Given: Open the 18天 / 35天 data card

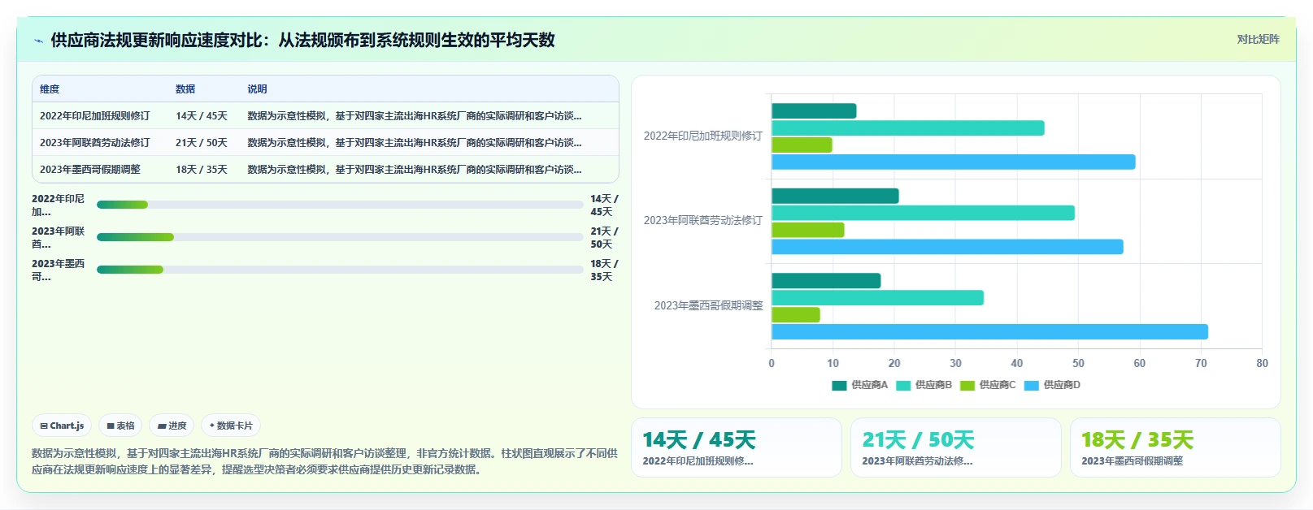Looking at the screenshot, I should [x=1176, y=447].
